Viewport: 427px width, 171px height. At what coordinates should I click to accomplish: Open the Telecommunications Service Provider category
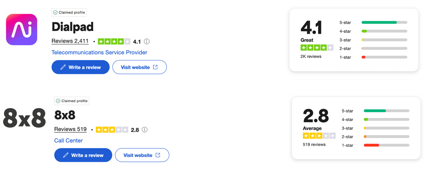[x=99, y=53]
